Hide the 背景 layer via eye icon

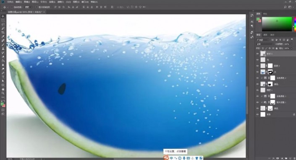[x=257, y=114]
